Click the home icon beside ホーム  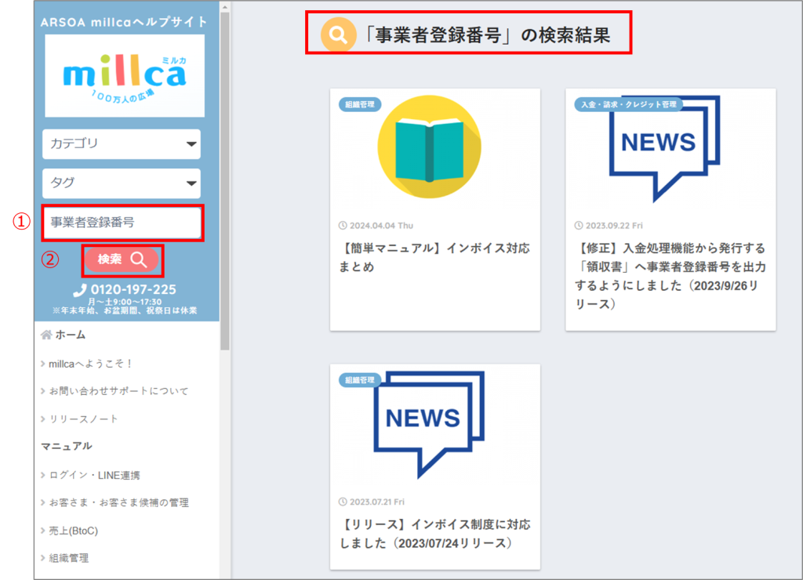[x=46, y=335]
